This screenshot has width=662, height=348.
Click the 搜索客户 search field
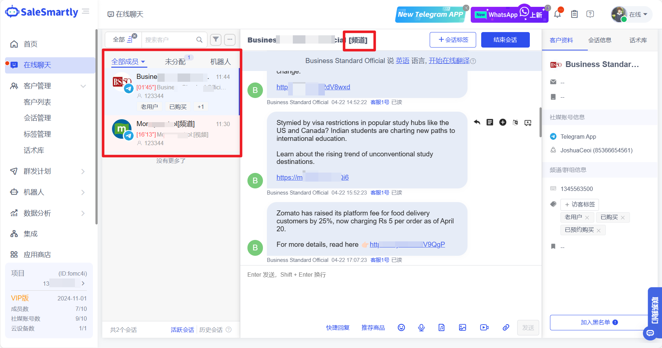(x=169, y=40)
